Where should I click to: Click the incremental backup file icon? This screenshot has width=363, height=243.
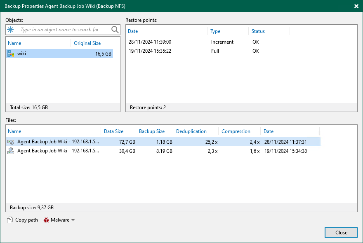(11, 142)
